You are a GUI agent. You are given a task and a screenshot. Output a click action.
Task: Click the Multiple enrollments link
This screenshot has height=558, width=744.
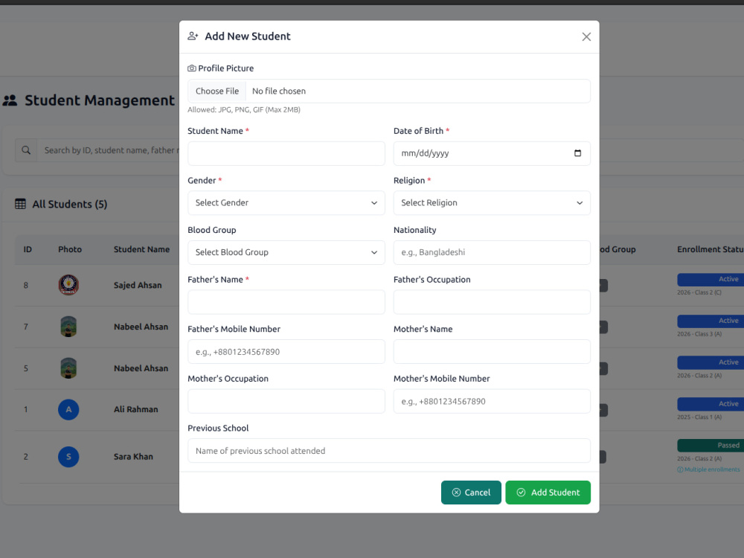point(708,469)
